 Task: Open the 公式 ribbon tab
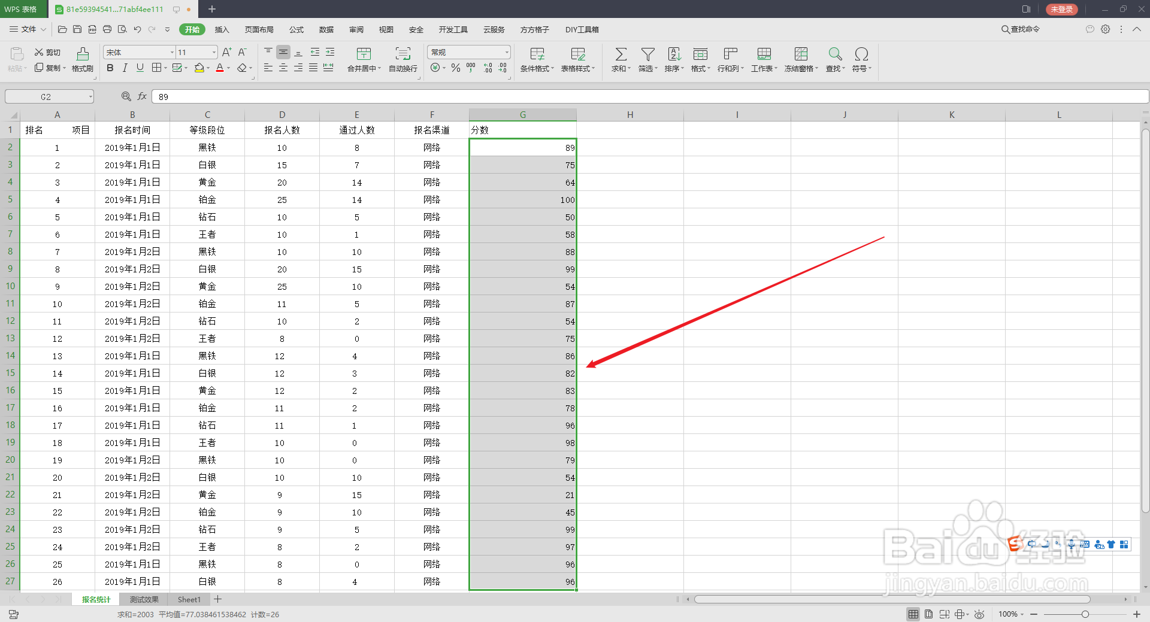coord(296,29)
